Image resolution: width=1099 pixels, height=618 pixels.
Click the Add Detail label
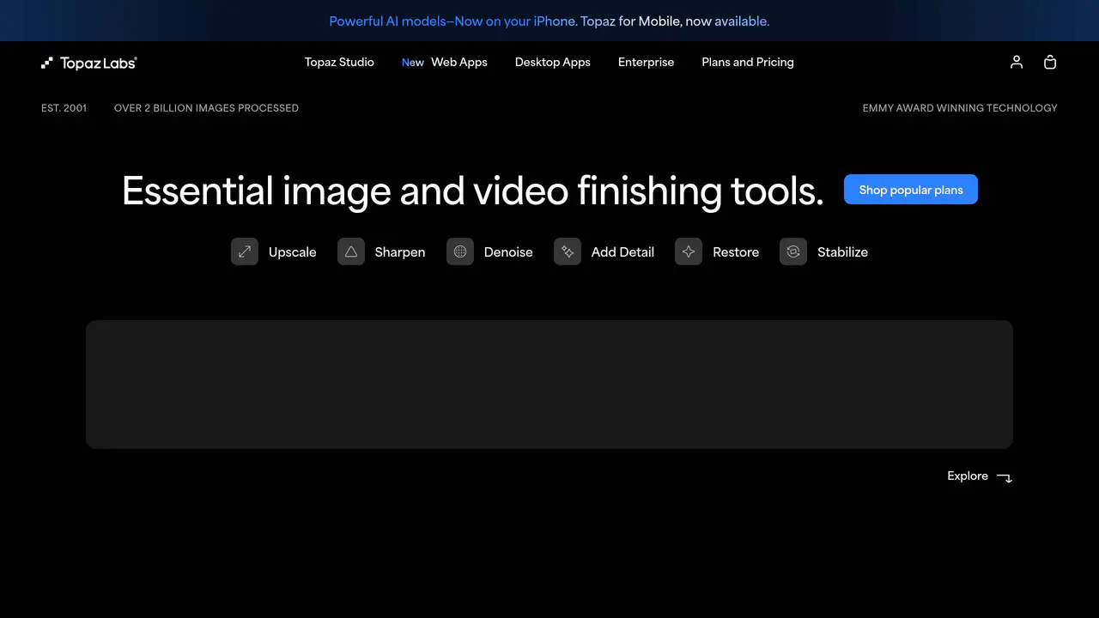(x=622, y=251)
